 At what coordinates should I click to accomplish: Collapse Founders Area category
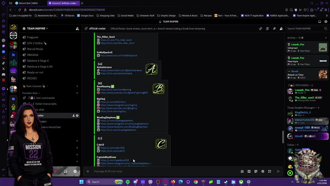(31, 93)
